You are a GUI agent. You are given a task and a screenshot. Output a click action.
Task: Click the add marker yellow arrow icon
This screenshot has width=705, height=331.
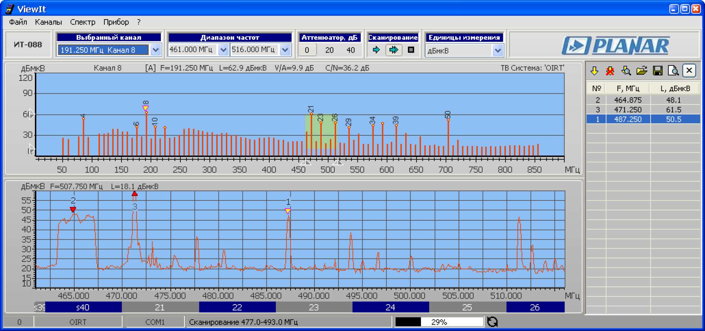pos(594,71)
